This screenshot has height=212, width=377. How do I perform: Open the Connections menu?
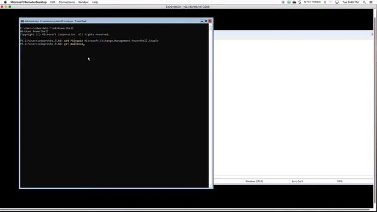(67, 2)
